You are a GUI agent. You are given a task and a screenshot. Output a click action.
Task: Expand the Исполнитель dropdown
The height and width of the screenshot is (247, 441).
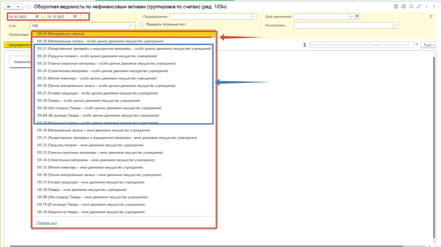pos(395,25)
